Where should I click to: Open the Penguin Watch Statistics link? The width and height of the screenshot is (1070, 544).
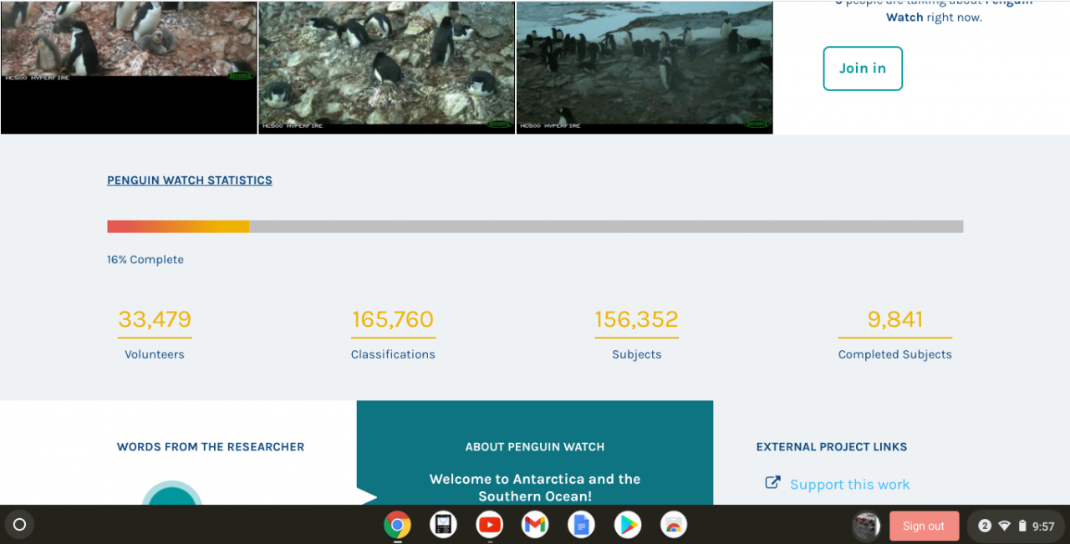click(x=190, y=180)
